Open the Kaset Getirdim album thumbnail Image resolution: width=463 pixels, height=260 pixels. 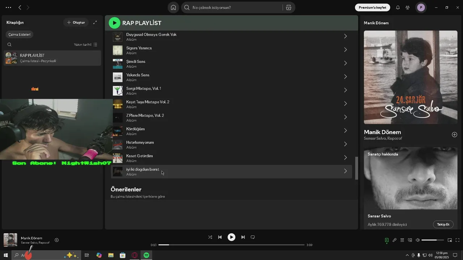coord(118,158)
